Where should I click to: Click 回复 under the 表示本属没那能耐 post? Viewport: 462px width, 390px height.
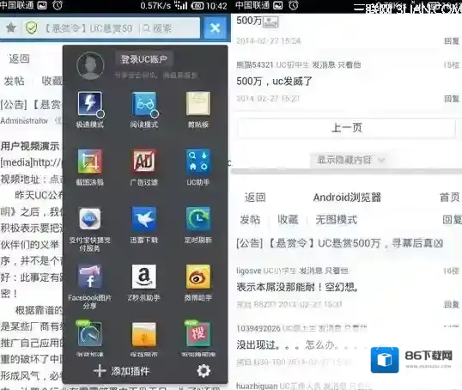click(452, 304)
